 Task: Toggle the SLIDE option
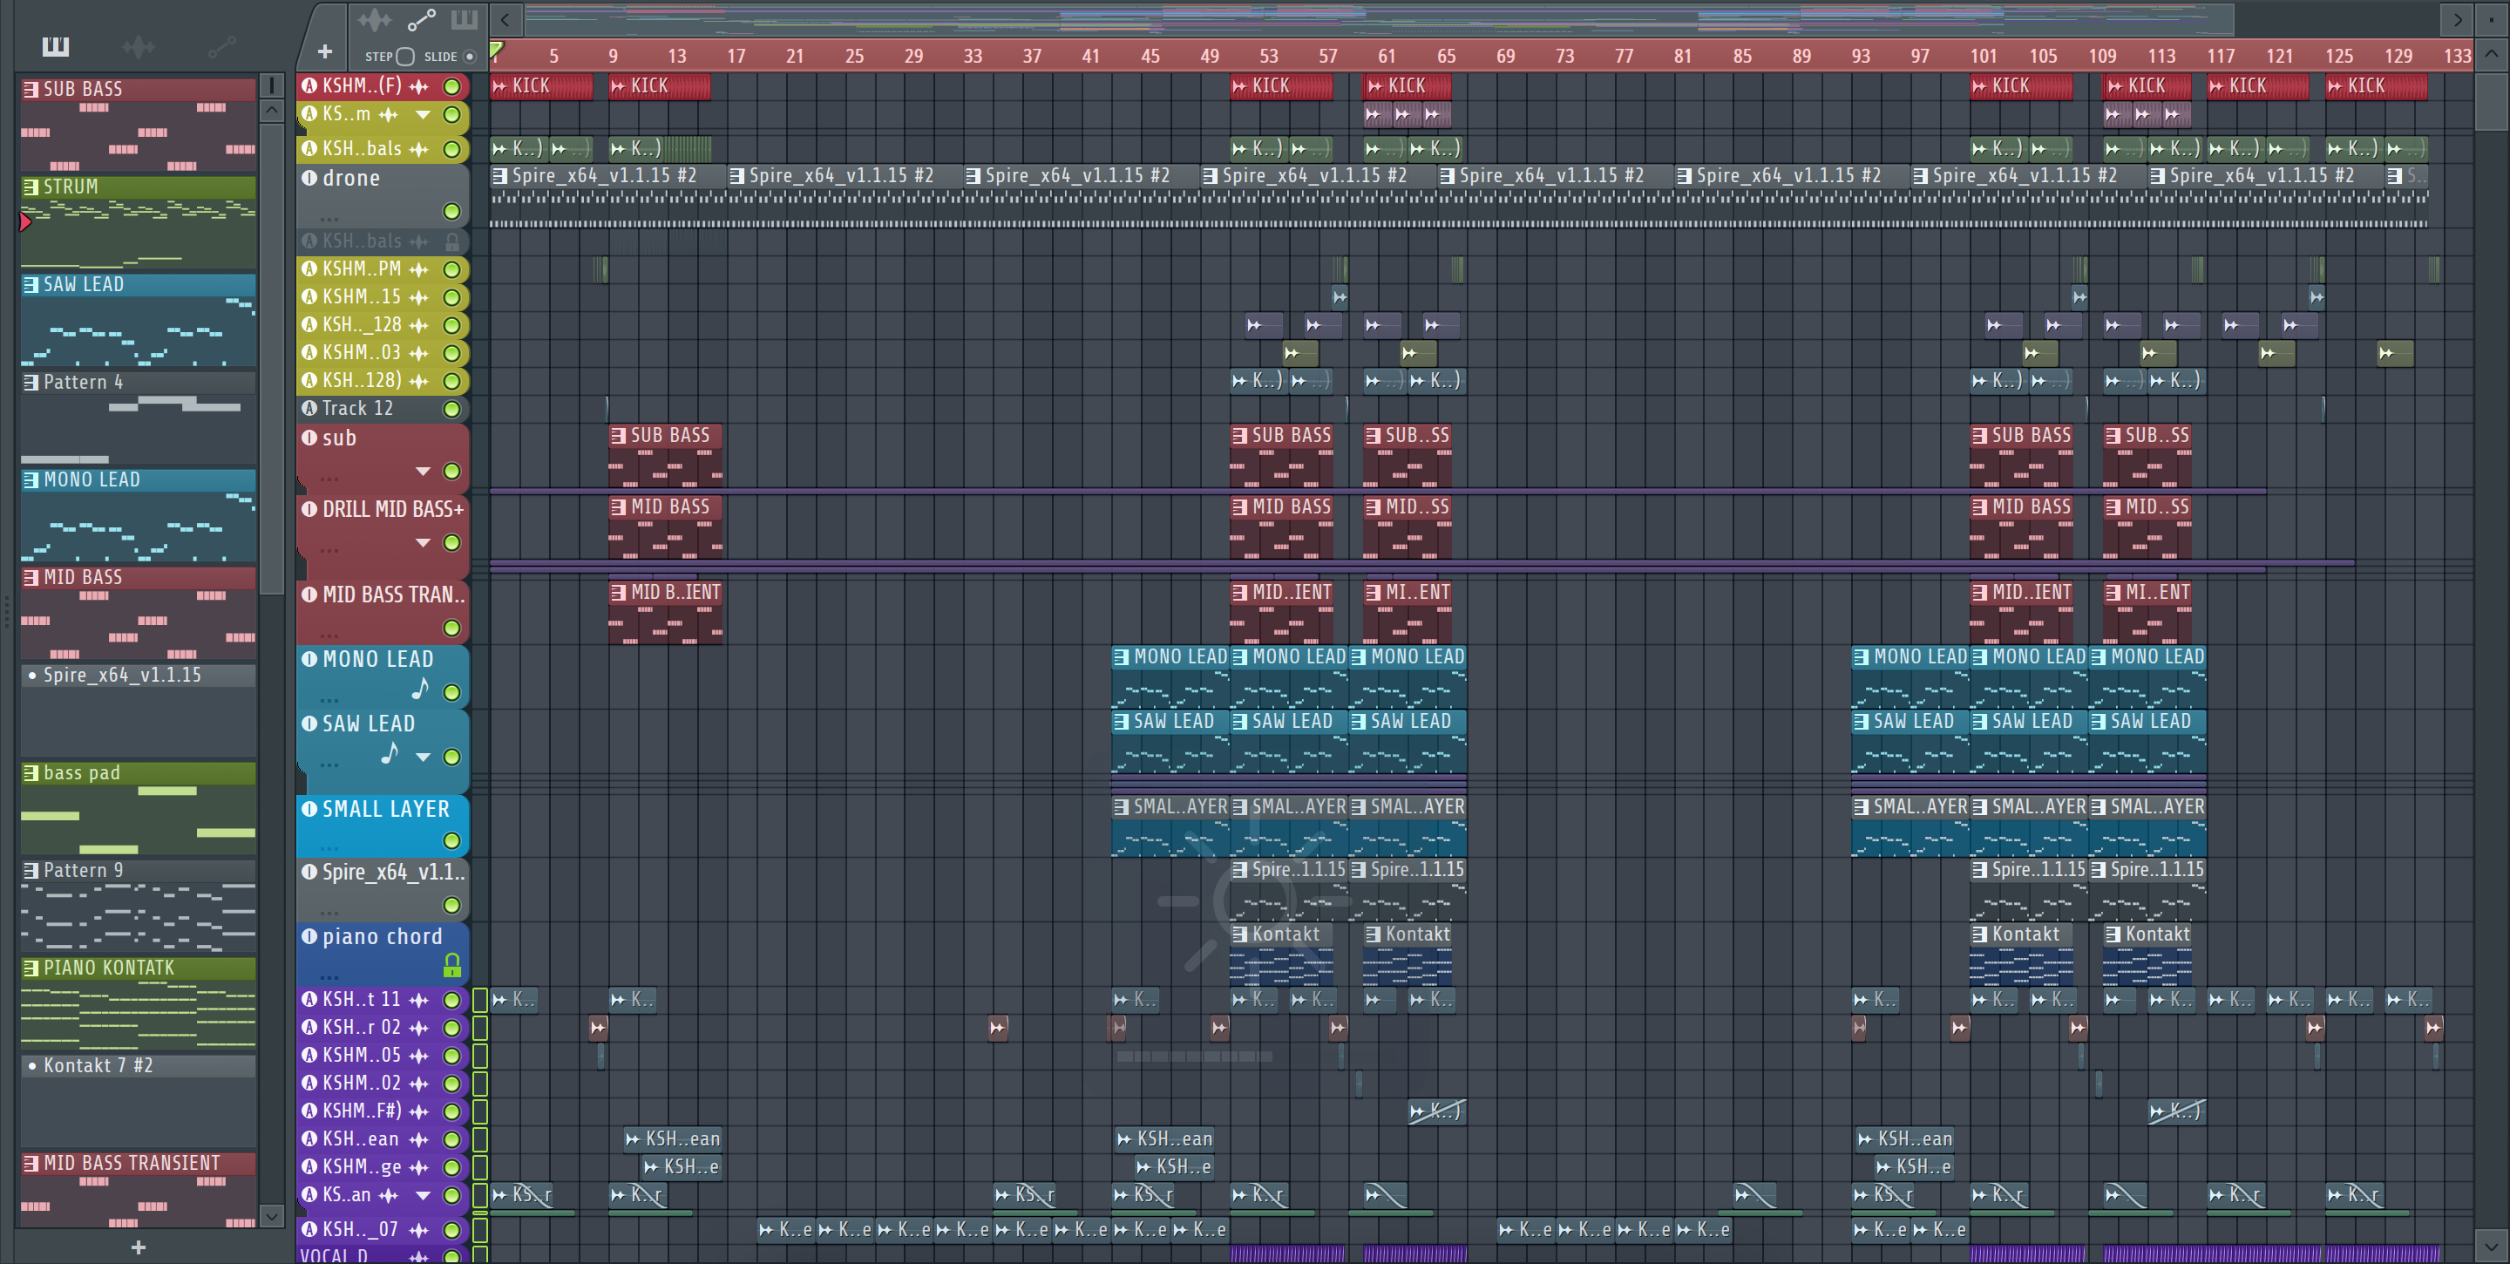tap(470, 57)
